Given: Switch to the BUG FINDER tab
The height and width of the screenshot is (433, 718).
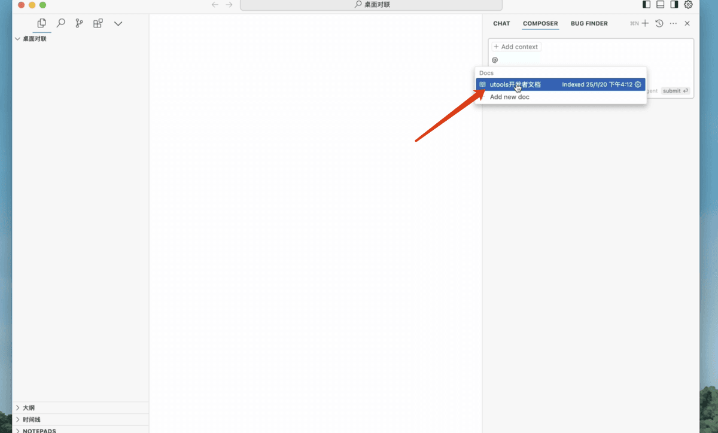Looking at the screenshot, I should point(589,23).
